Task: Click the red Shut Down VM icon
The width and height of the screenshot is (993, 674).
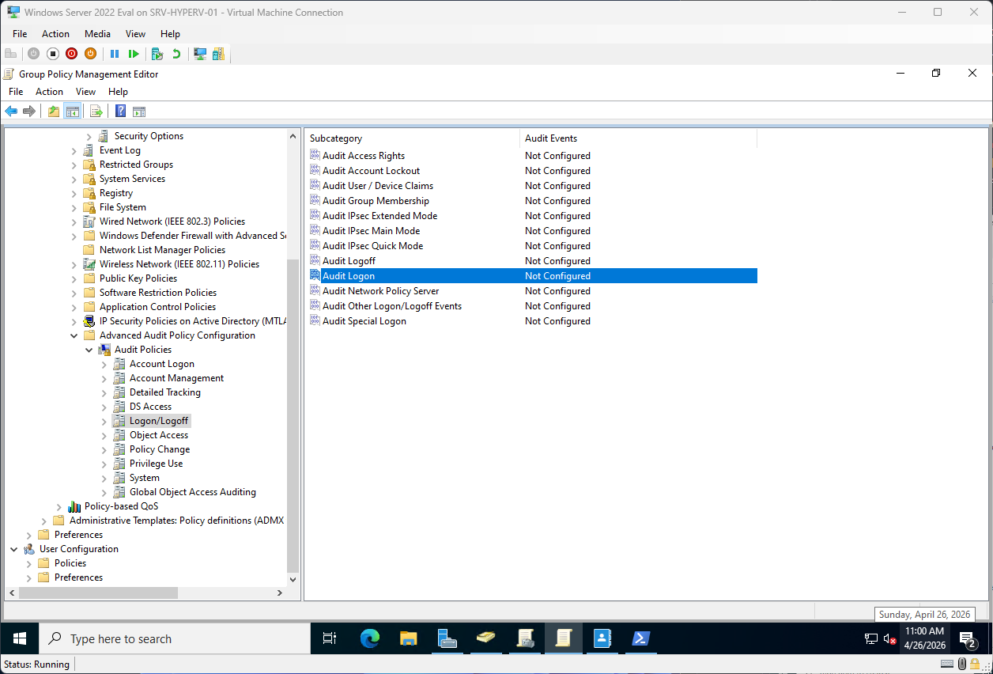Action: pos(71,54)
